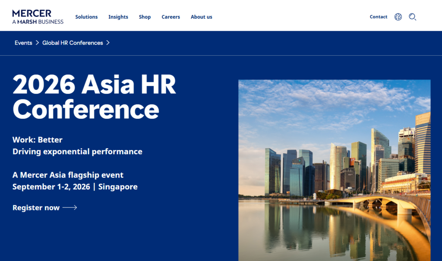The height and width of the screenshot is (261, 442).
Task: Click 'Driving exponential performance' text
Action: coord(77,152)
